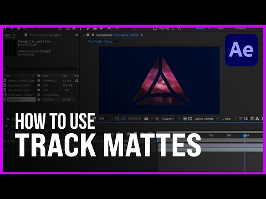The width and height of the screenshot is (266, 199).
Task: Open the 1 View layout dropdown
Action: coord(229,119)
